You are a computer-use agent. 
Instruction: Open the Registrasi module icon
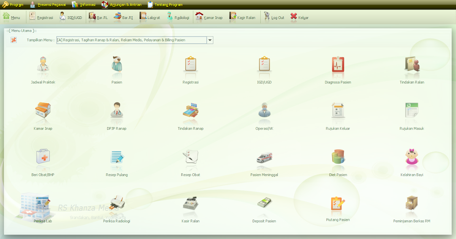(x=190, y=66)
